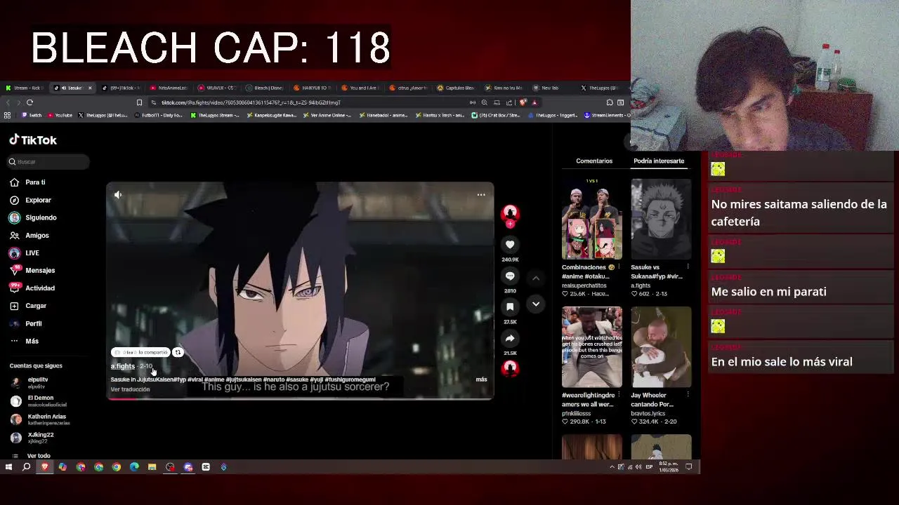899x505 pixels.
Task: Open El Demon followed account
Action: [x=39, y=401]
